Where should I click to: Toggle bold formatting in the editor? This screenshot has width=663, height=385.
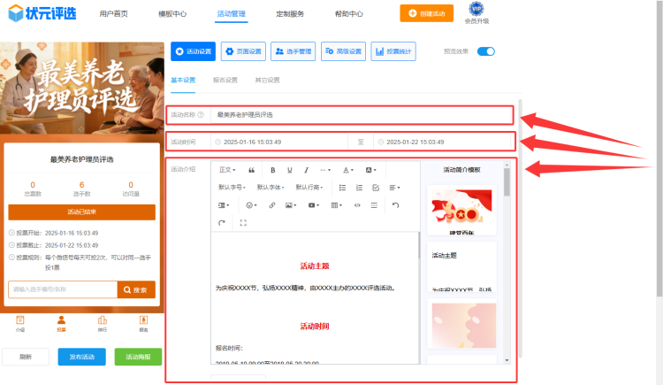pos(273,170)
